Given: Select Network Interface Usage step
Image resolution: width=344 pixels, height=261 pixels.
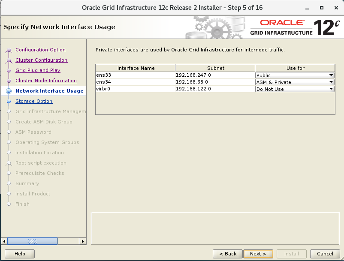Looking at the screenshot, I should click(49, 91).
